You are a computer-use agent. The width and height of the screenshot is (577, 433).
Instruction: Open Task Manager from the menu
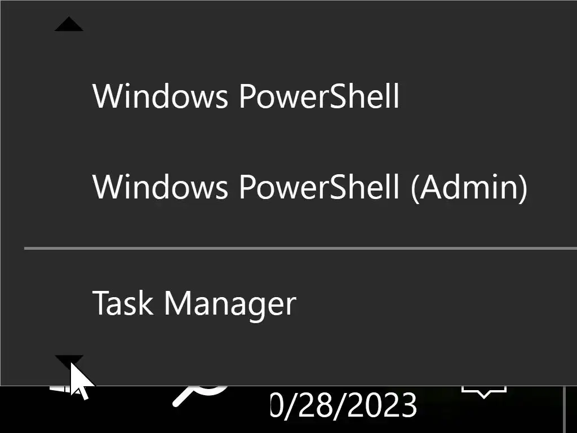tap(194, 303)
